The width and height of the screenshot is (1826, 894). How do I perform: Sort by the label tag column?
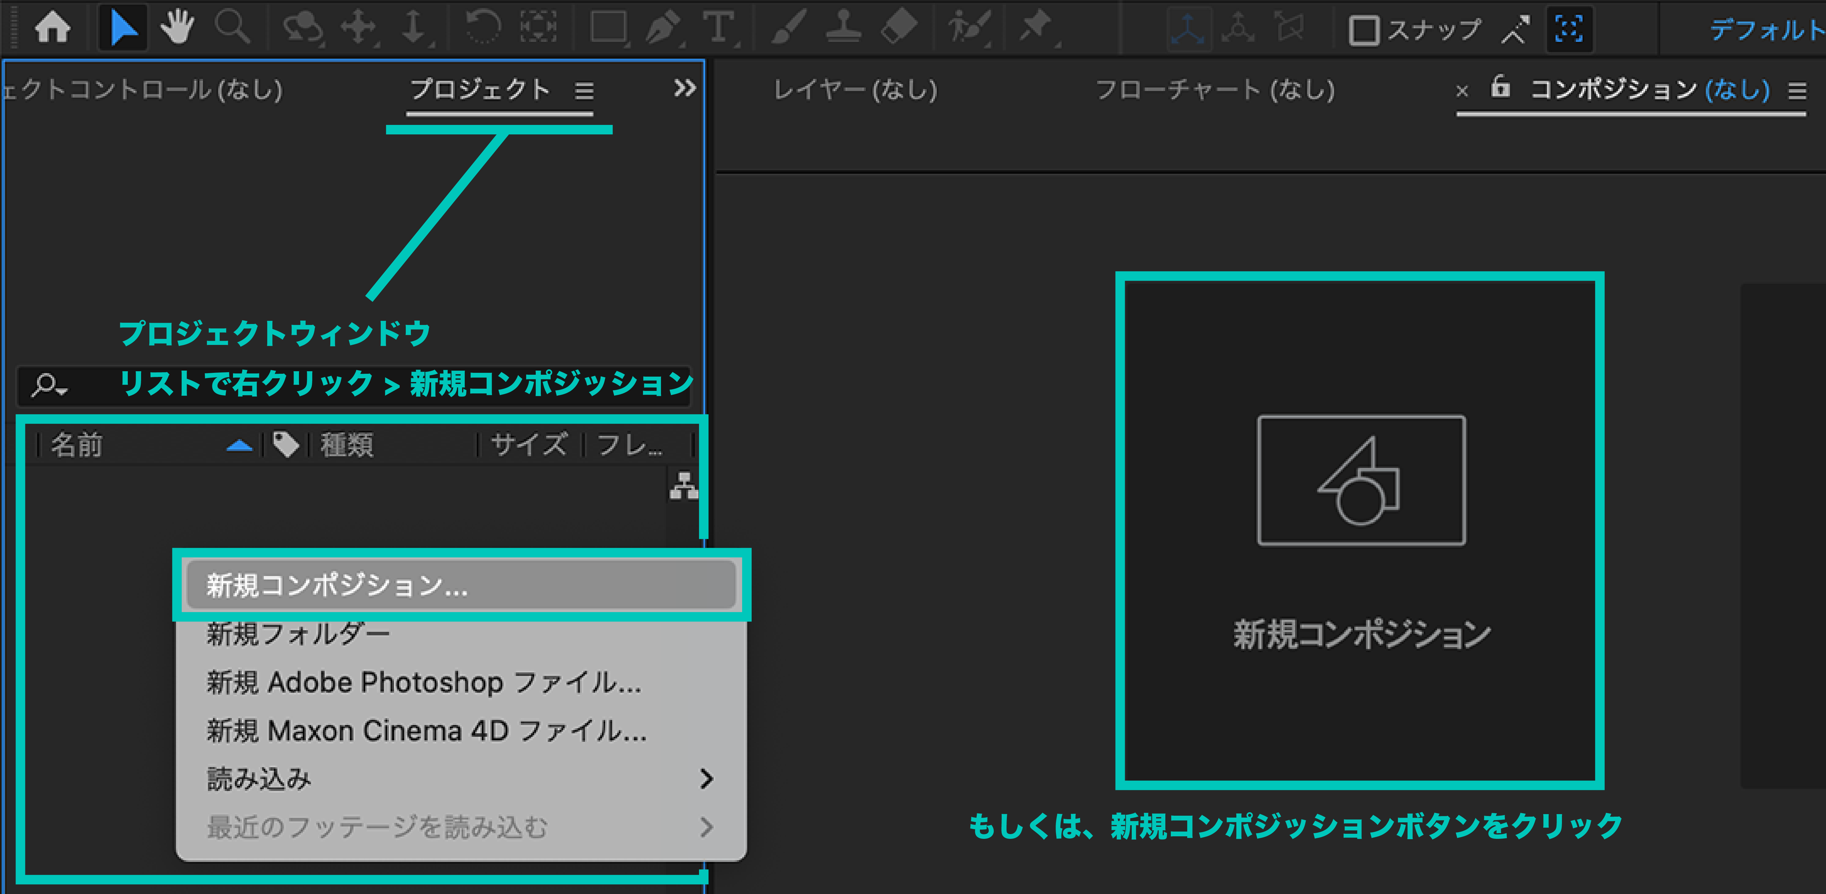(x=286, y=444)
